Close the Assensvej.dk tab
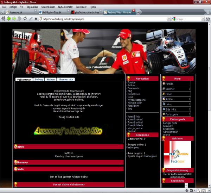Viewport: 211px width, 193px height. click(x=36, y=11)
